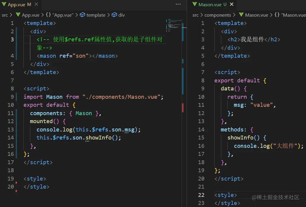Click 'console.log("大组件");' in Mason.vue
The width and height of the screenshot is (306, 207).
[x=269, y=146]
